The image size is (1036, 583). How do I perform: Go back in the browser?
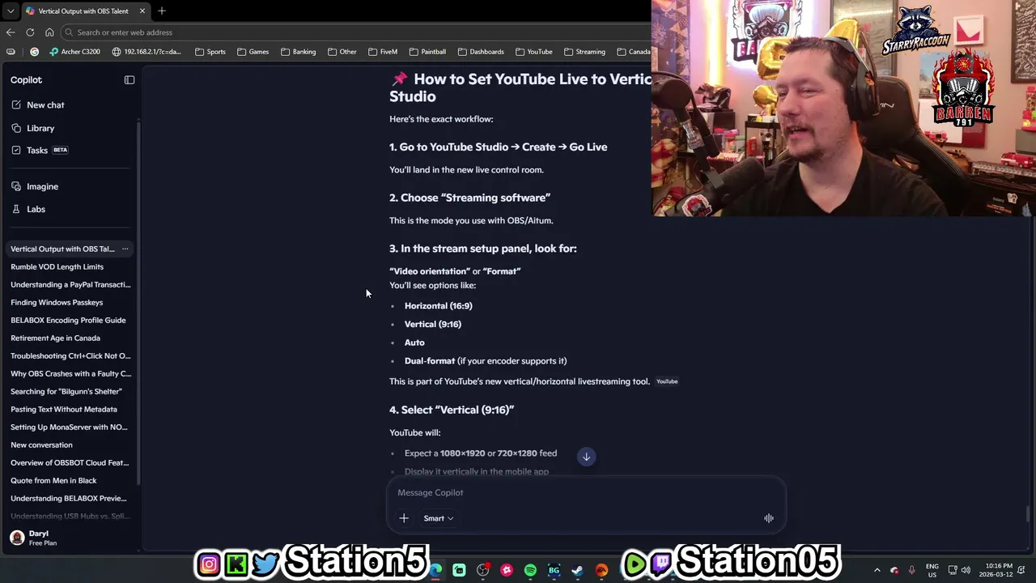[11, 32]
